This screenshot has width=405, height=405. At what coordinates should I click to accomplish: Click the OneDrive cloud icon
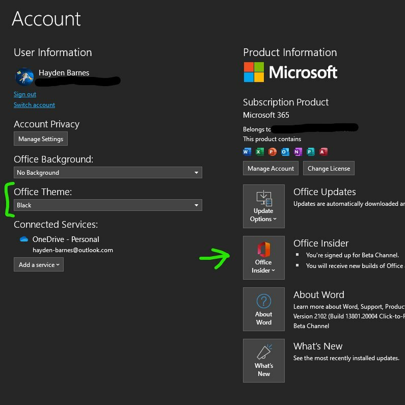point(24,239)
